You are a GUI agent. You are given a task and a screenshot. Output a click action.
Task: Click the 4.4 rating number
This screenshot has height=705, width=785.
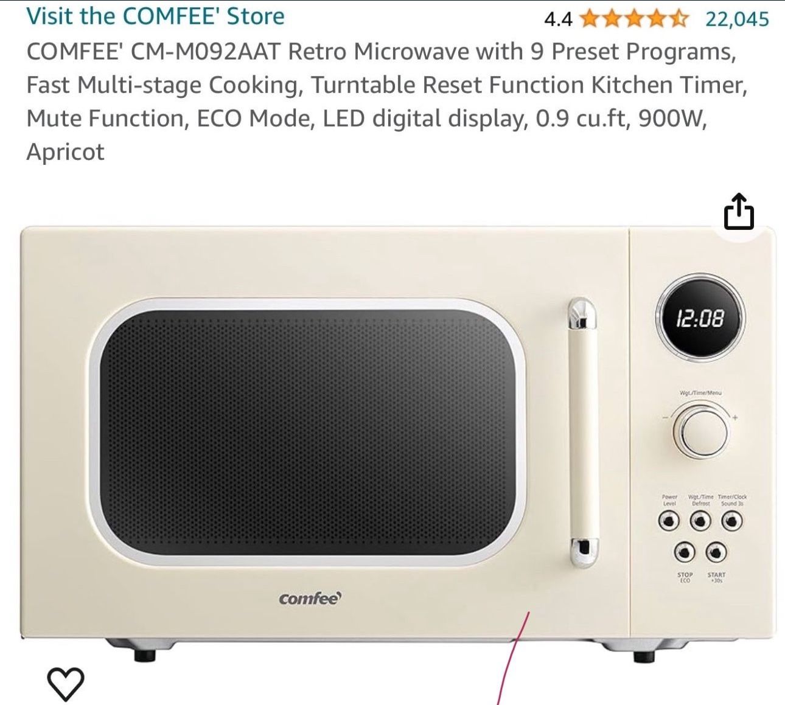(558, 19)
